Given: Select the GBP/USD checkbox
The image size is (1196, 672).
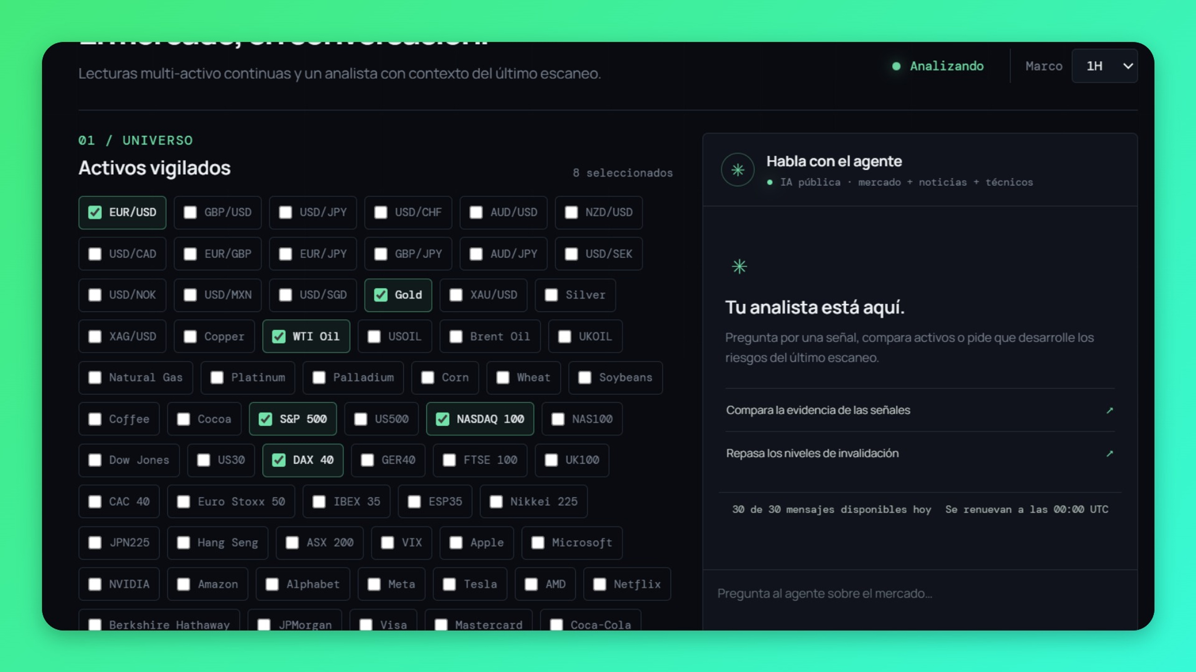Looking at the screenshot, I should (x=190, y=212).
